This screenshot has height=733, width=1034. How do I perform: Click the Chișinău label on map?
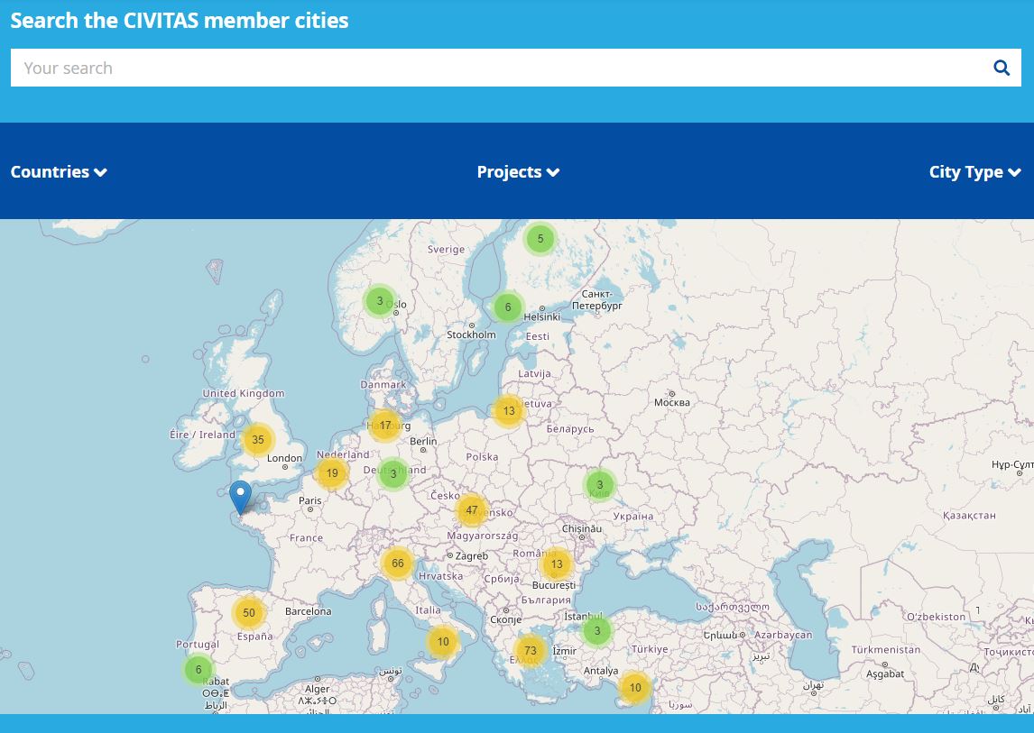tap(582, 528)
